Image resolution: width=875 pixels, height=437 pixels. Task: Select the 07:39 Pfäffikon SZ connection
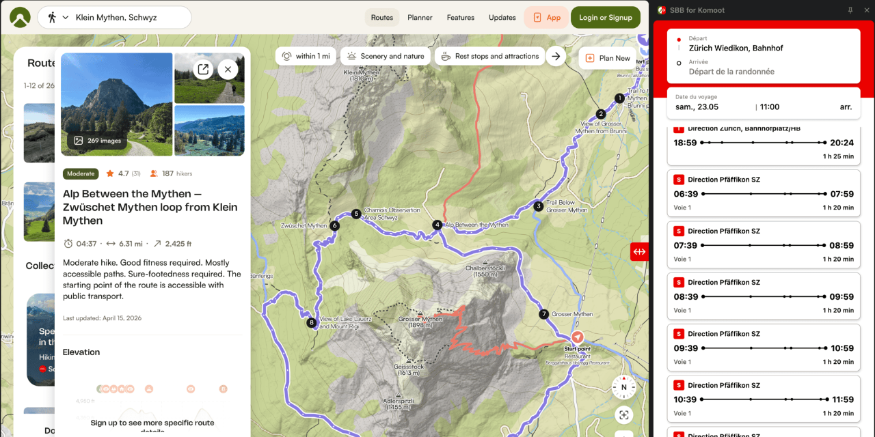(764, 244)
